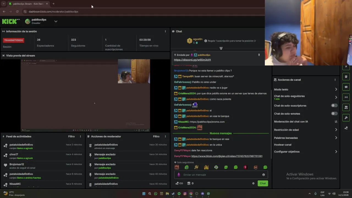Screen dimensions: 352x198
Task: Open the activity feed three-dot menu
Action: [x=80, y=136]
